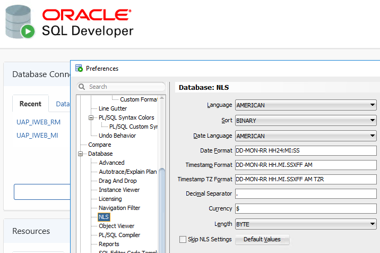Image resolution: width=380 pixels, height=253 pixels.
Task: Enable the Skip NLS Settings checkbox
Action: 183,239
